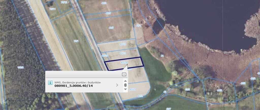This screenshot has width=260, height=110.
Task: Click the 'WMS, Ewidencja gruntów i budynków' label
Action: [77, 82]
